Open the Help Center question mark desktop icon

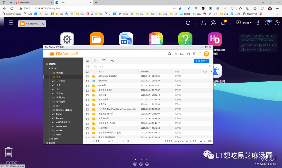click(185, 39)
